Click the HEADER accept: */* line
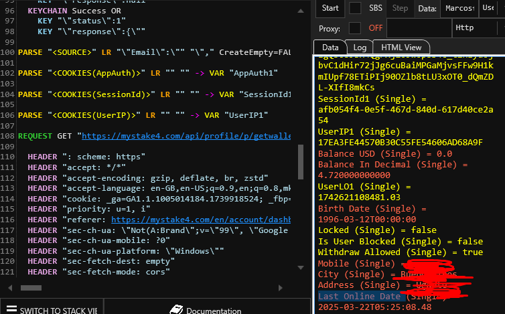The image size is (505, 314). pyautogui.click(x=76, y=167)
